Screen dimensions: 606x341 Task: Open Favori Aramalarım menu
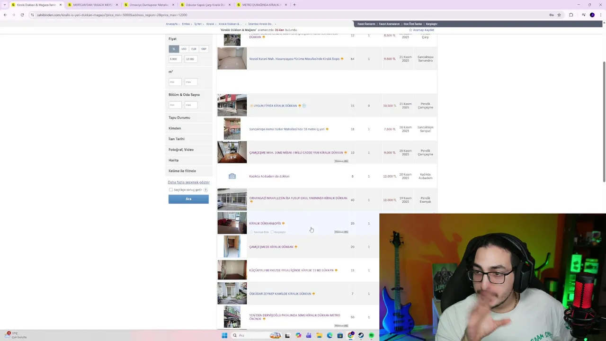click(389, 24)
